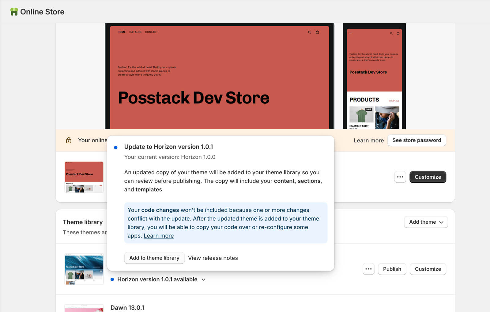Expand the Add theme dropdown
Viewport: 490px width, 312px height.
426,222
